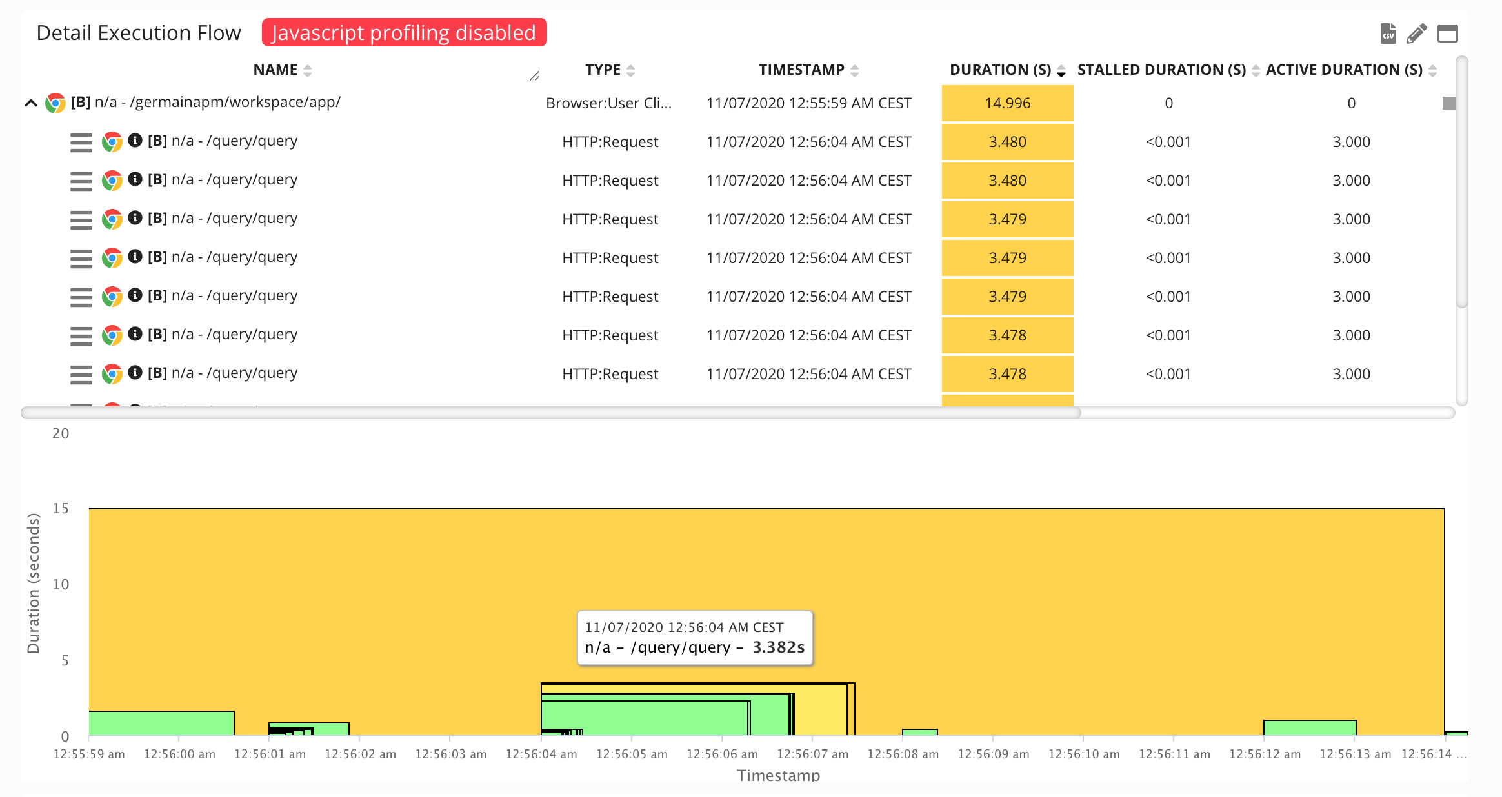Click the horizontal scrollbar below the table

pos(548,411)
